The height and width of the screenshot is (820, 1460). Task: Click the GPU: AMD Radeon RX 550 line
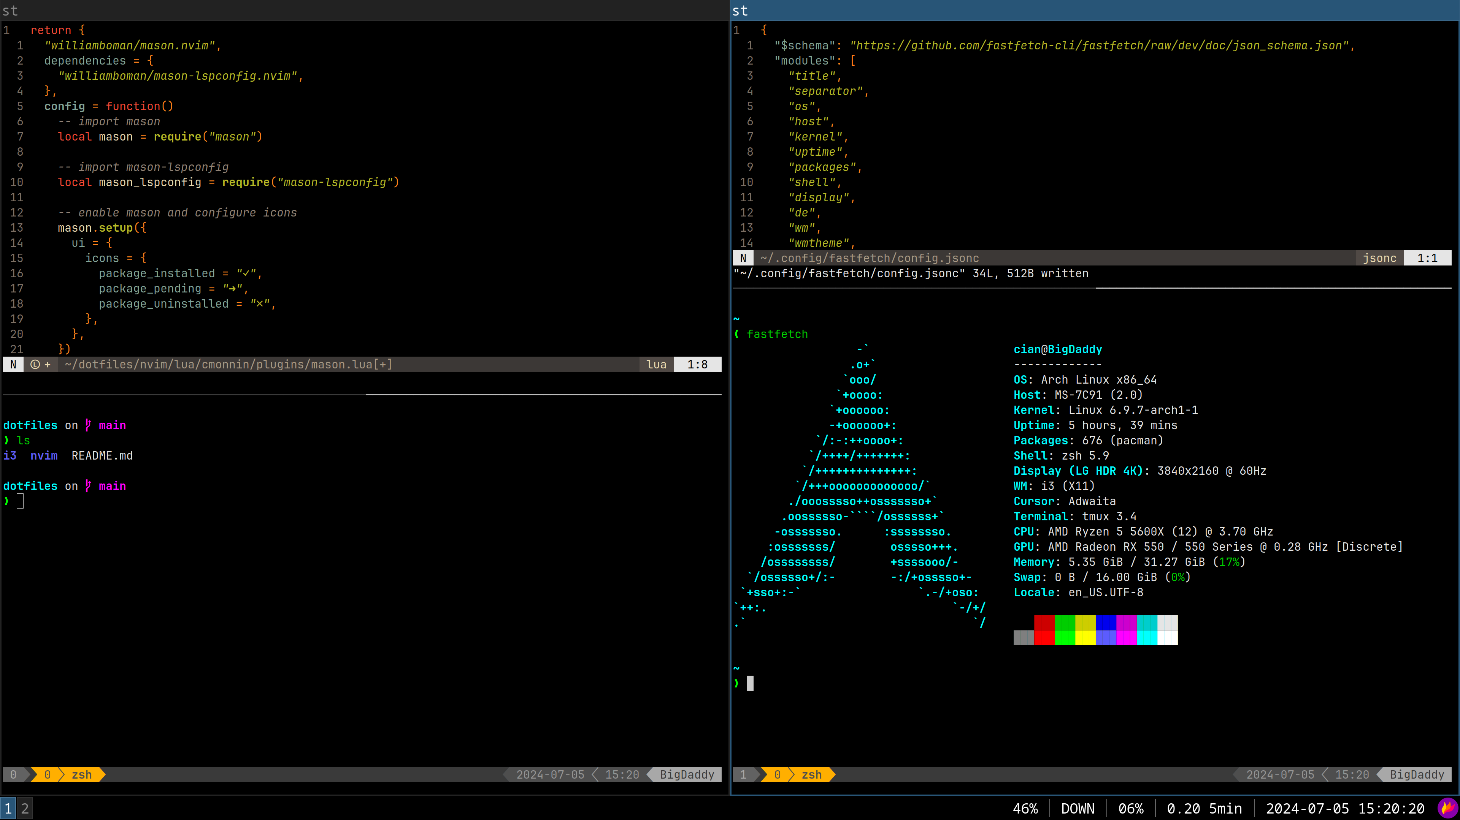[1208, 547]
